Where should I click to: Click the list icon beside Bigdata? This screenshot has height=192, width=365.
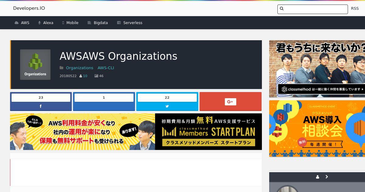89,23
